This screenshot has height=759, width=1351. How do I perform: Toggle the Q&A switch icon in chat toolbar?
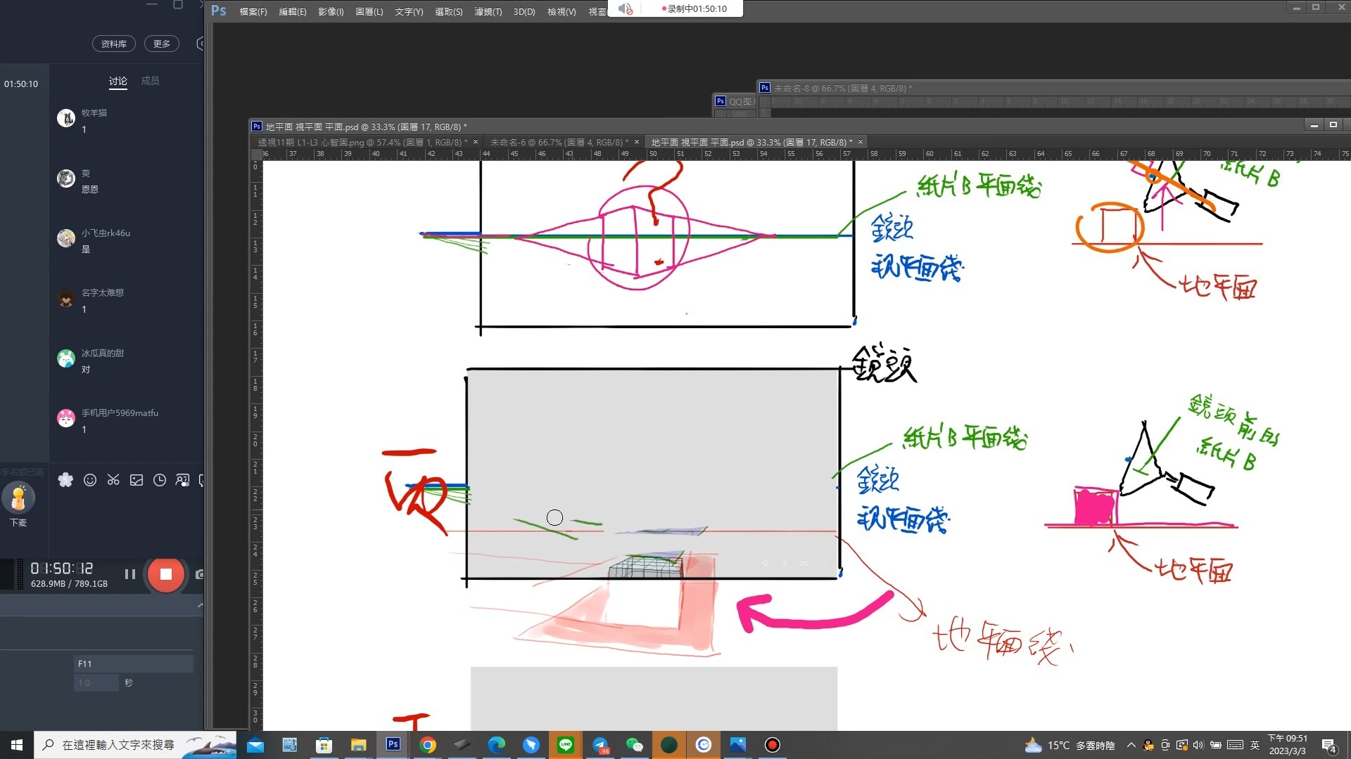[x=182, y=480]
